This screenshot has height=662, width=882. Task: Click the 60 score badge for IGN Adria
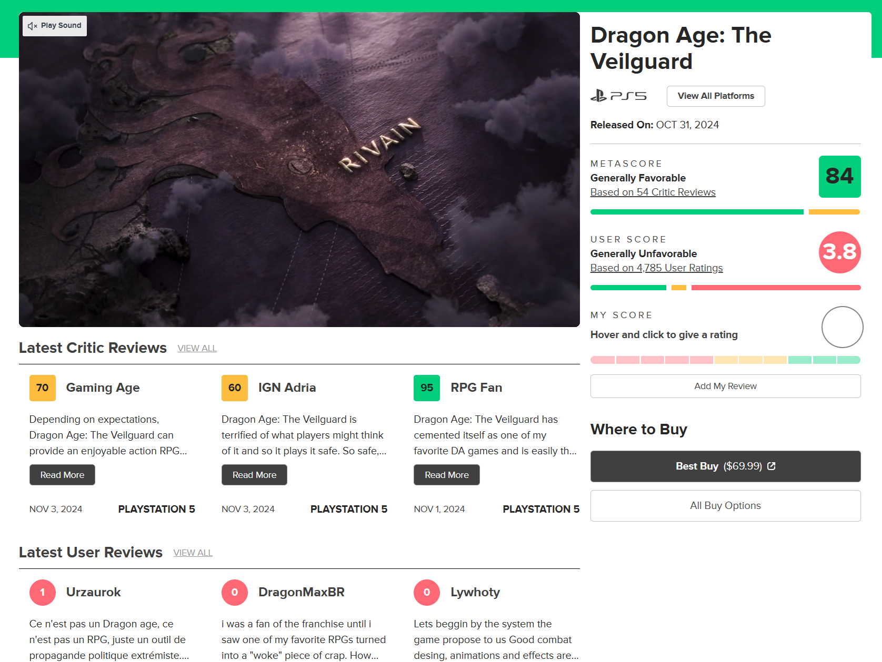coord(235,388)
